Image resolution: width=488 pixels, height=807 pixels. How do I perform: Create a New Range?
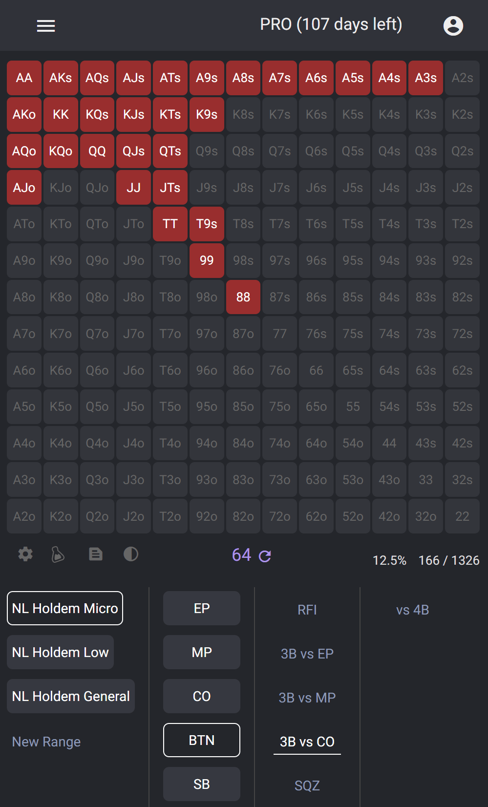[46, 742]
